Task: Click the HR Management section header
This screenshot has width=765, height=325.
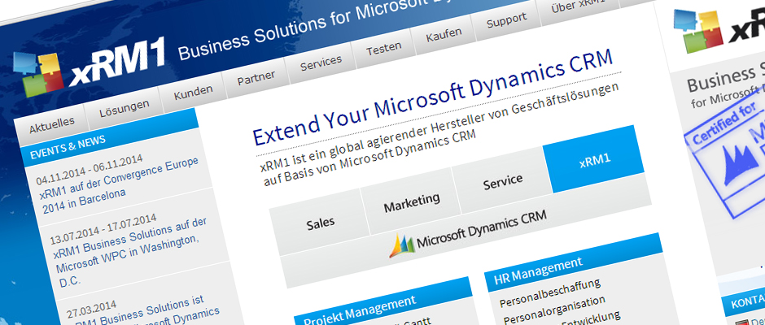Action: point(537,262)
